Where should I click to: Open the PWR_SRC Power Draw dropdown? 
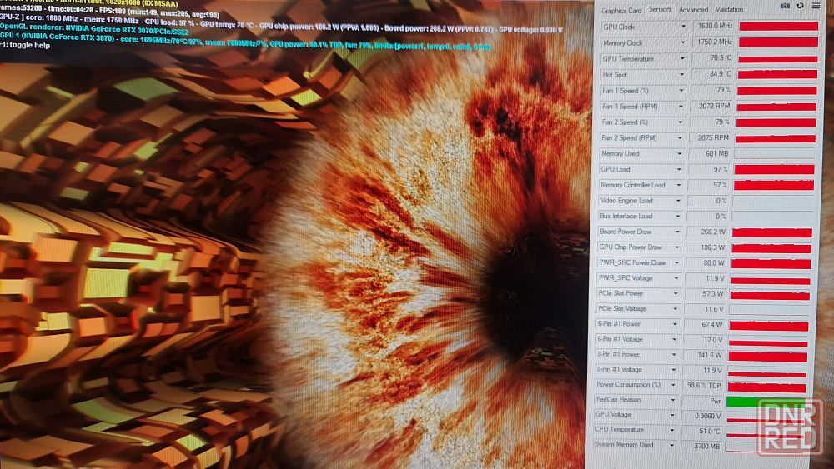[676, 262]
